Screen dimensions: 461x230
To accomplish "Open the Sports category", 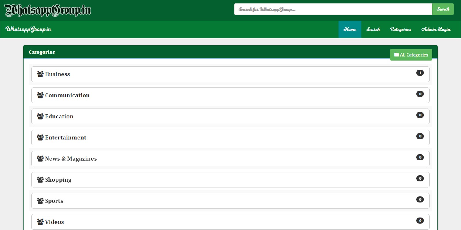I will pyautogui.click(x=231, y=201).
